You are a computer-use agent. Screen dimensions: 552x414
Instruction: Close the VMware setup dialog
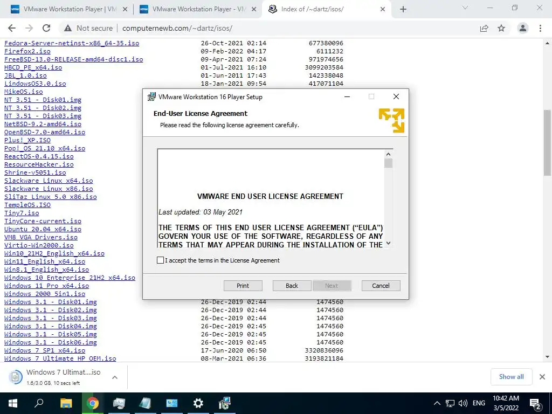pos(396,96)
